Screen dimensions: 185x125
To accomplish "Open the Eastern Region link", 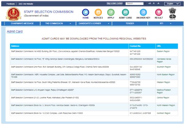I will [x=163, y=52].
